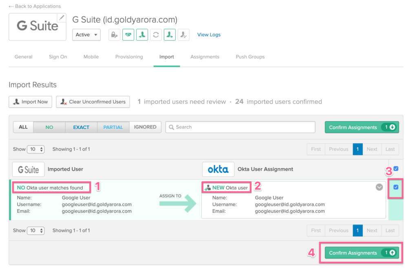Click Last in the top pagination

click(390, 149)
